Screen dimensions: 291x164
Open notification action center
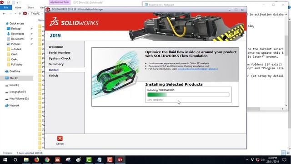click(284, 160)
